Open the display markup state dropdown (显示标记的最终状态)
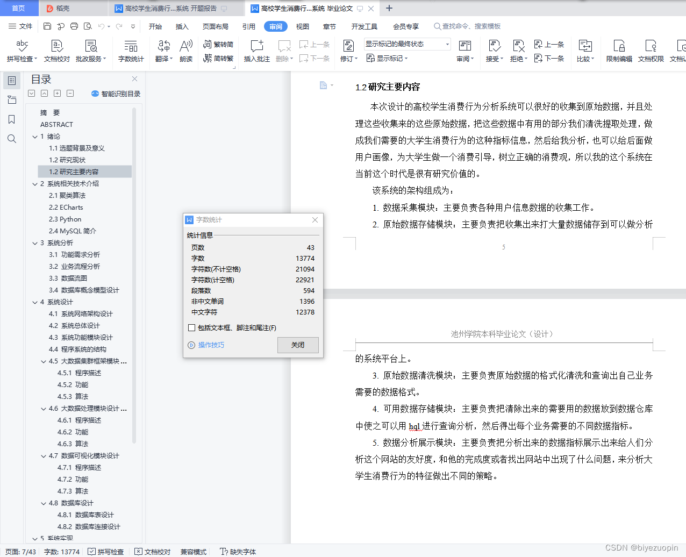Viewport: 686px width, 557px height. point(407,44)
